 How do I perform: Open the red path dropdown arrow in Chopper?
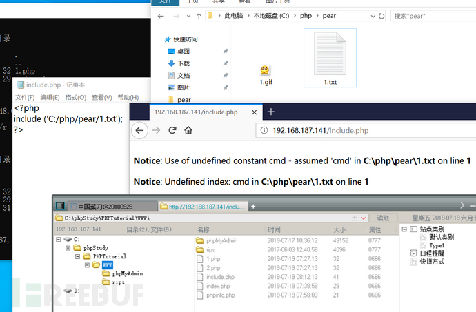click(x=364, y=218)
